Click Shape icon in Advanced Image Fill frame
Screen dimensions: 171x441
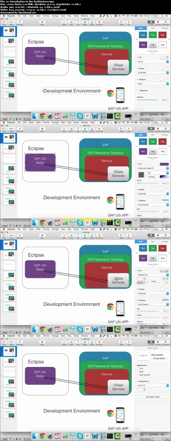coord(85,129)
